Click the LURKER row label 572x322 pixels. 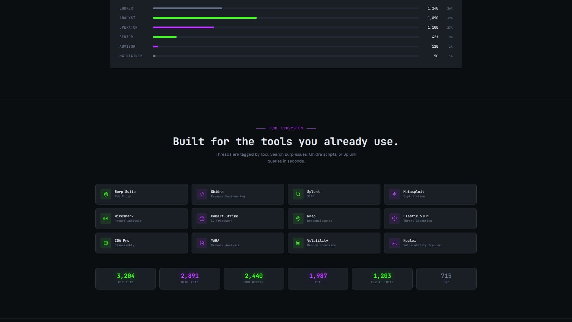point(126,8)
